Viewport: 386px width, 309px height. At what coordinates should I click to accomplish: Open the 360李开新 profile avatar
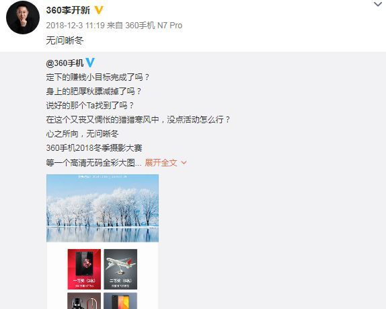coord(23,18)
